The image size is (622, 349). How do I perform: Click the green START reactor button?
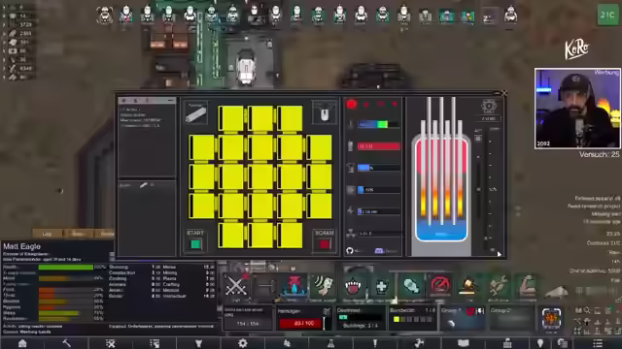[x=195, y=244]
